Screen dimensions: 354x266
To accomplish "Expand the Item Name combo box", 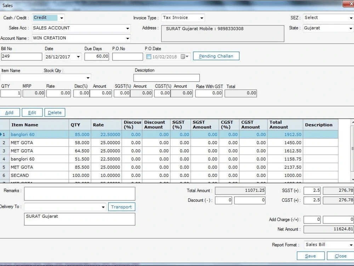I will click(88, 78).
